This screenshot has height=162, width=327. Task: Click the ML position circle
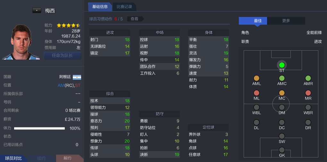tap(256, 93)
